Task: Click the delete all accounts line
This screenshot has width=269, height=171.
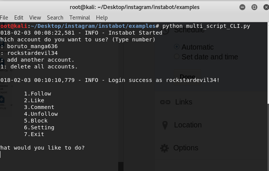Action: click(39, 67)
